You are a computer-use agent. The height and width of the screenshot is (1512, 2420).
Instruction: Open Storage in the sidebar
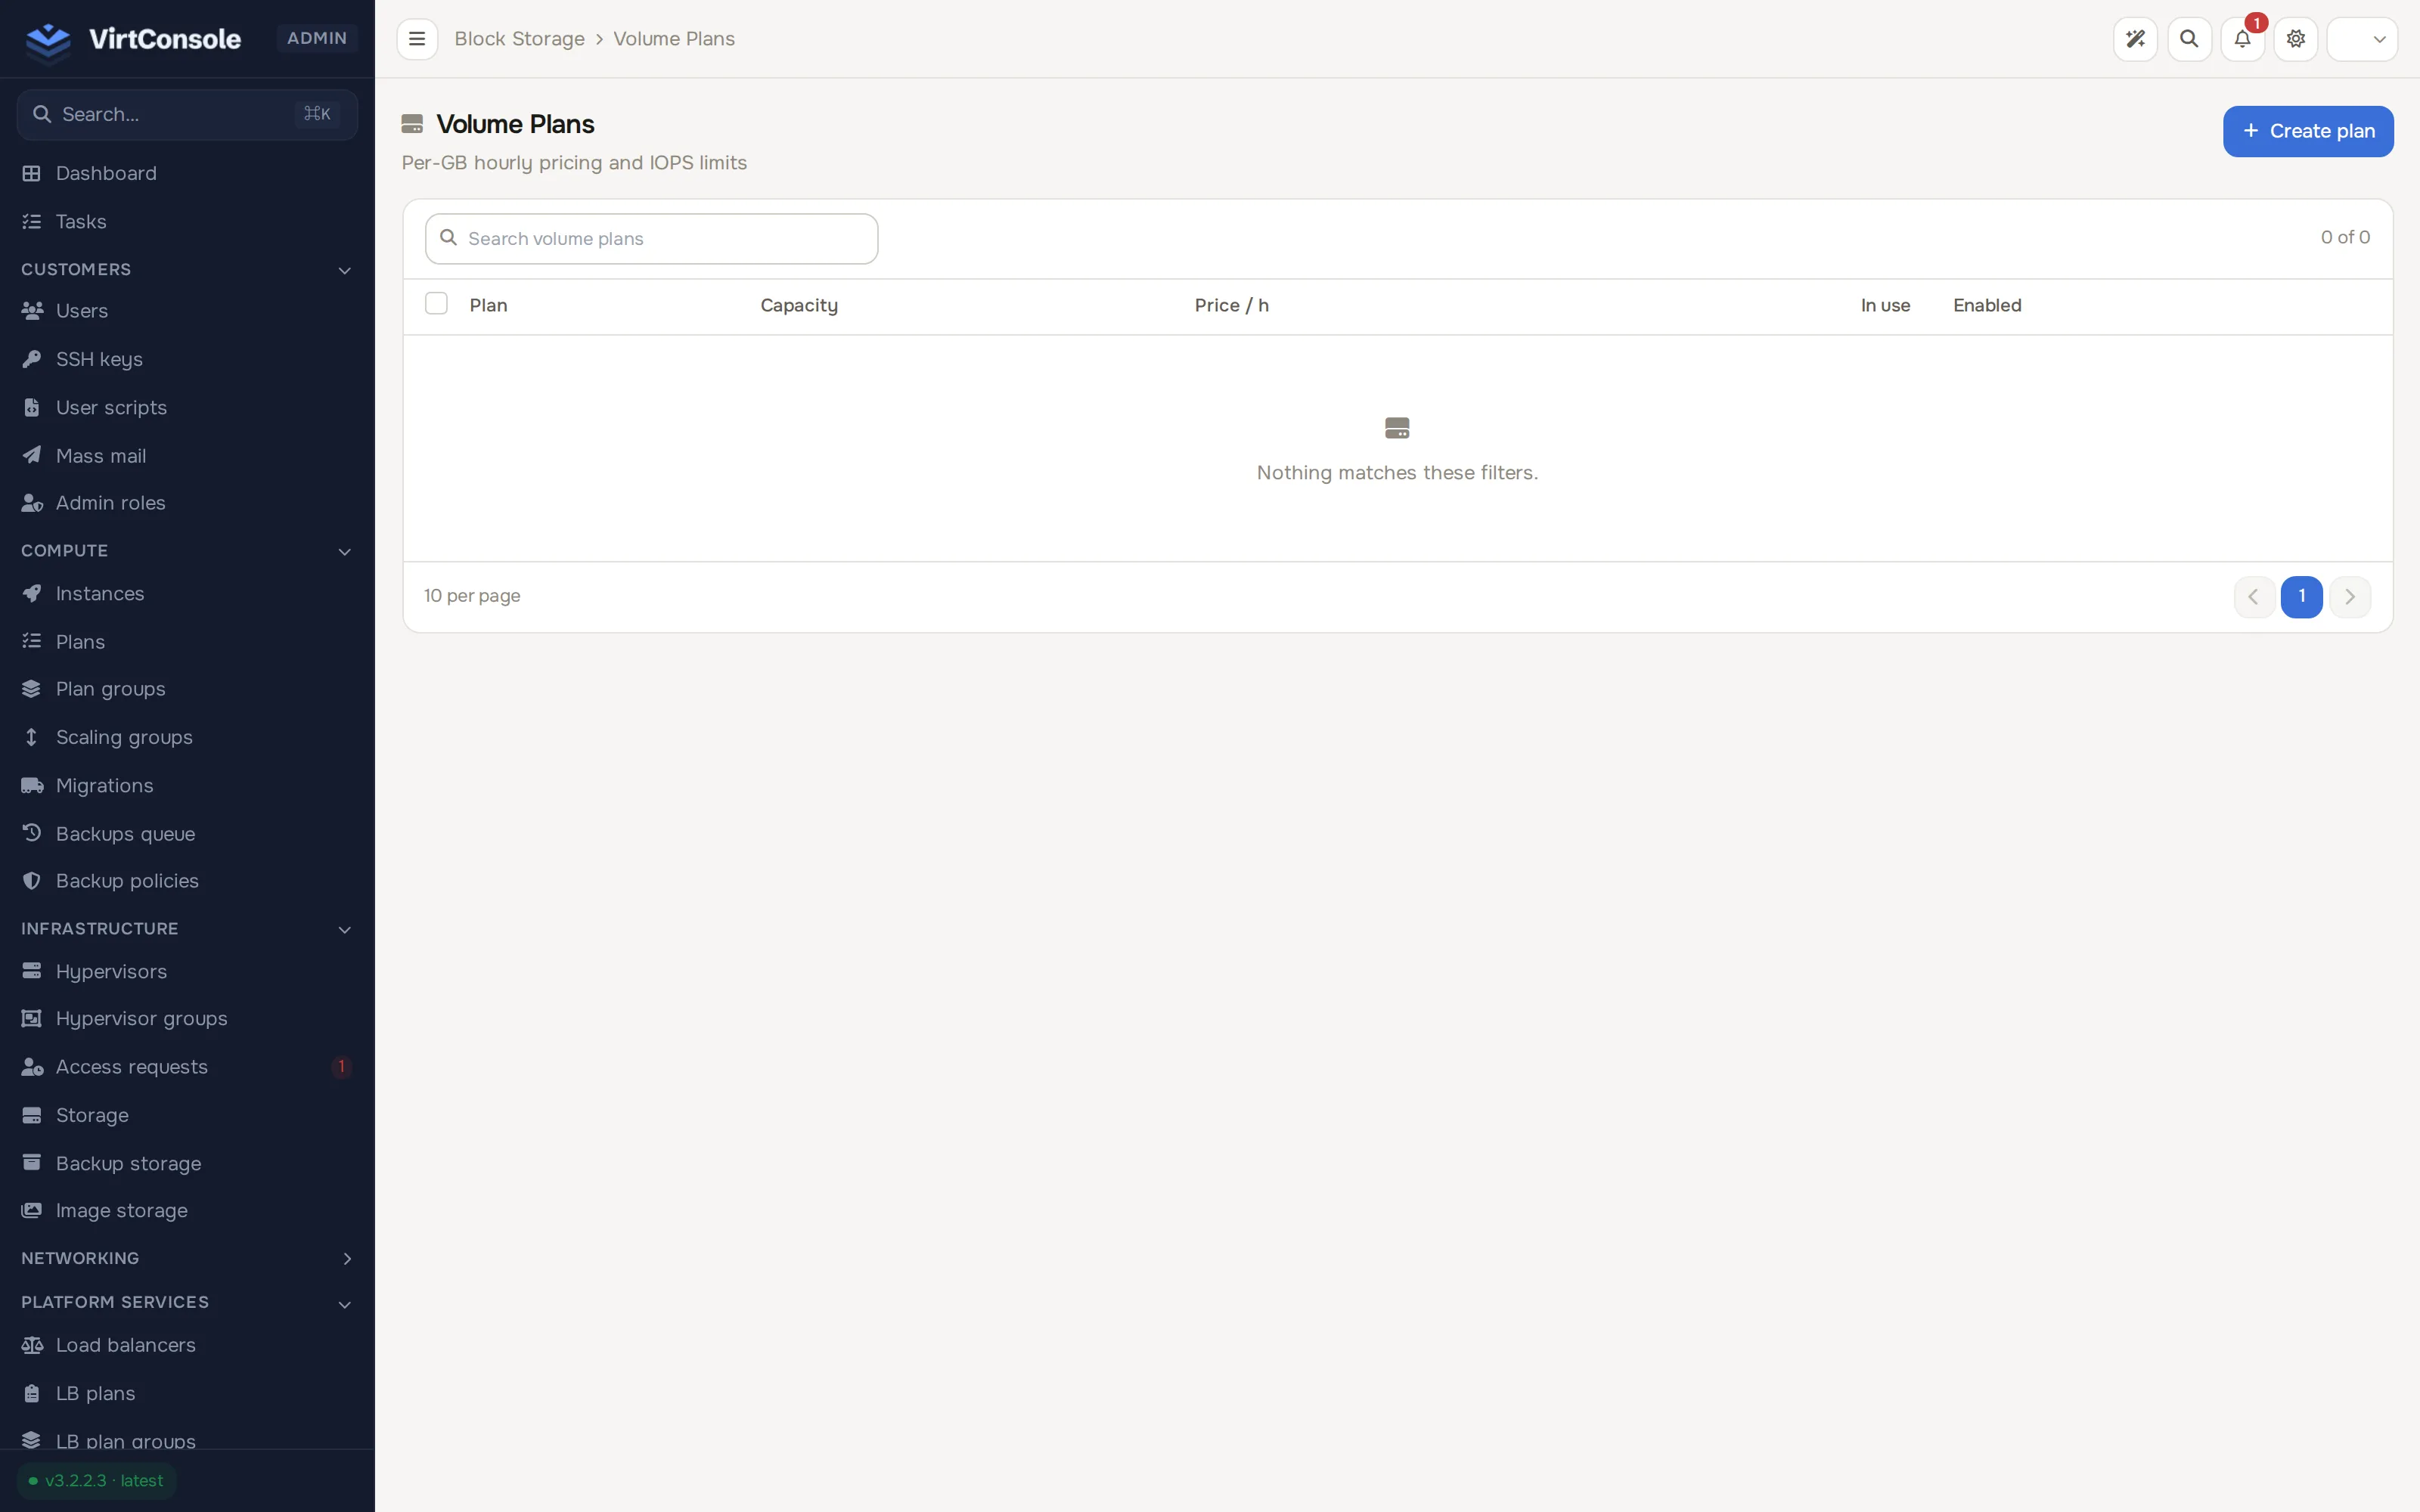pos(187,1115)
